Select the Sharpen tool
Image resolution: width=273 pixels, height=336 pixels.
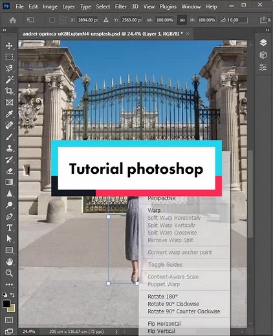(x=9, y=193)
